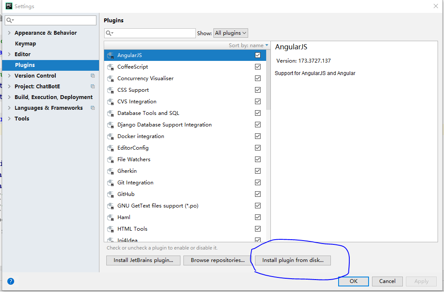Click Browse repositories button

coord(217,260)
